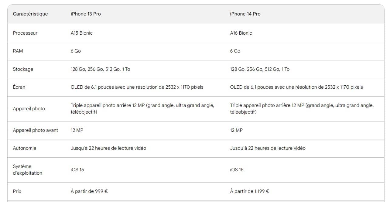Click the À partir de 999 € price
Screen dimensions: 390x202
coord(89,191)
